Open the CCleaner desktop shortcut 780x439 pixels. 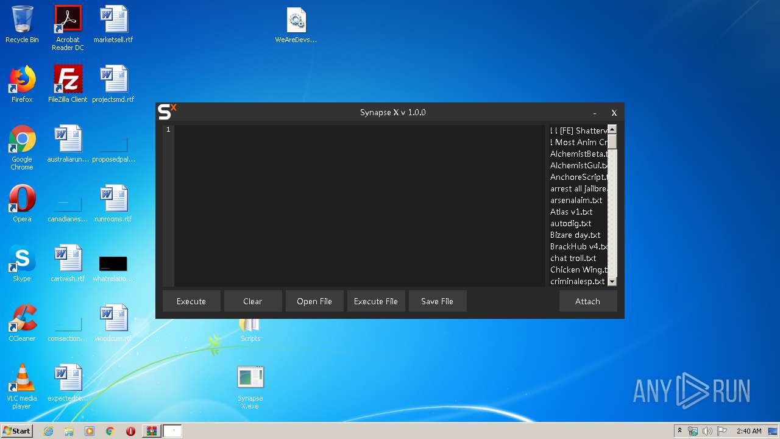click(22, 324)
